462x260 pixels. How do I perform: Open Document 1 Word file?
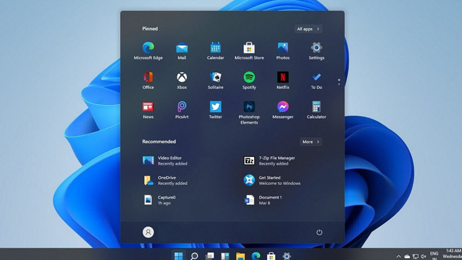[x=263, y=200]
